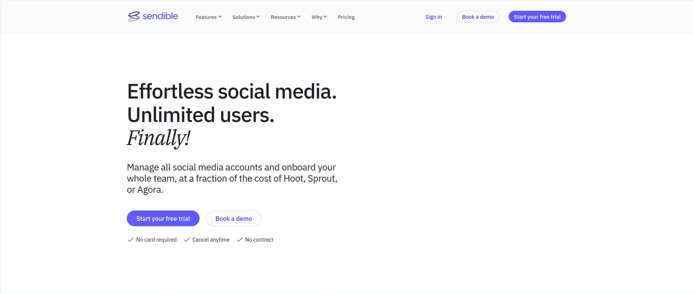Screen dimensions: 694x294
Task: Click the Sign in link
Action: pyautogui.click(x=434, y=17)
